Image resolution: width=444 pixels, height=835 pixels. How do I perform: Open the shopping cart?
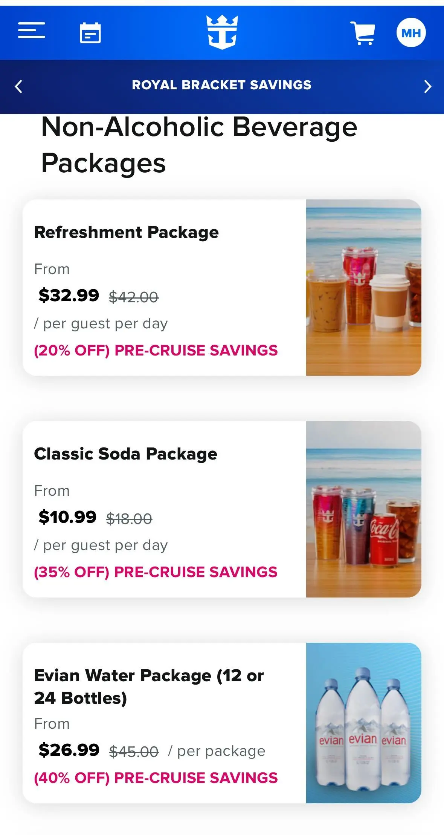pyautogui.click(x=363, y=33)
